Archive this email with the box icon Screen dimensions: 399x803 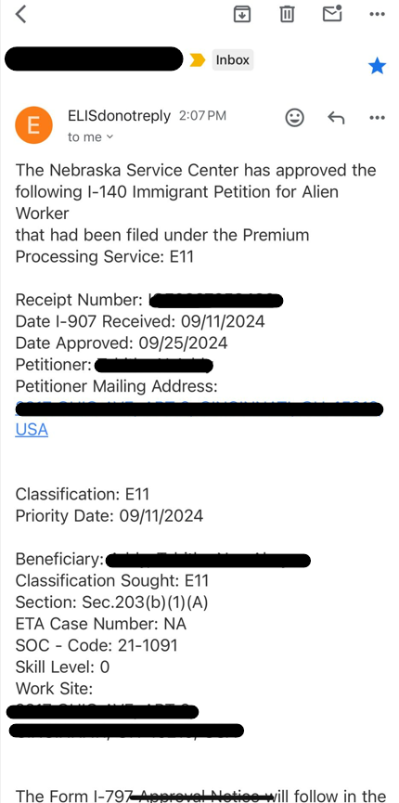(242, 14)
